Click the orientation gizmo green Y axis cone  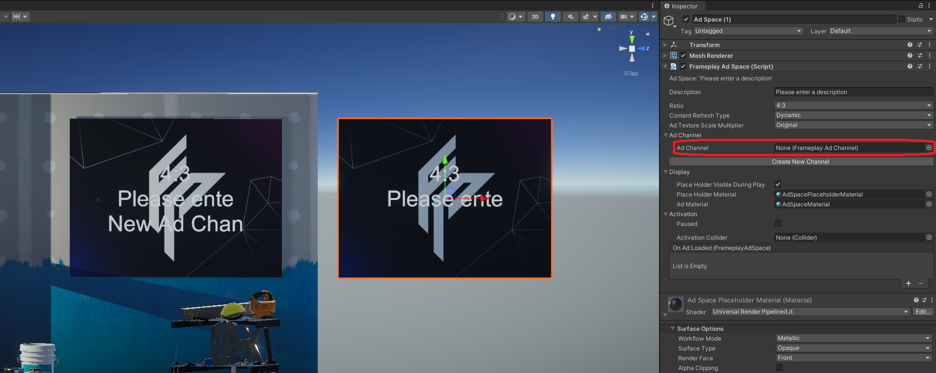click(632, 39)
